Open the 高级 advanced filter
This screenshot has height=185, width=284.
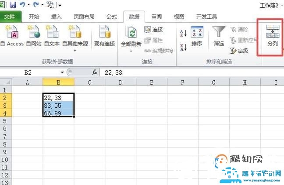(x=239, y=51)
